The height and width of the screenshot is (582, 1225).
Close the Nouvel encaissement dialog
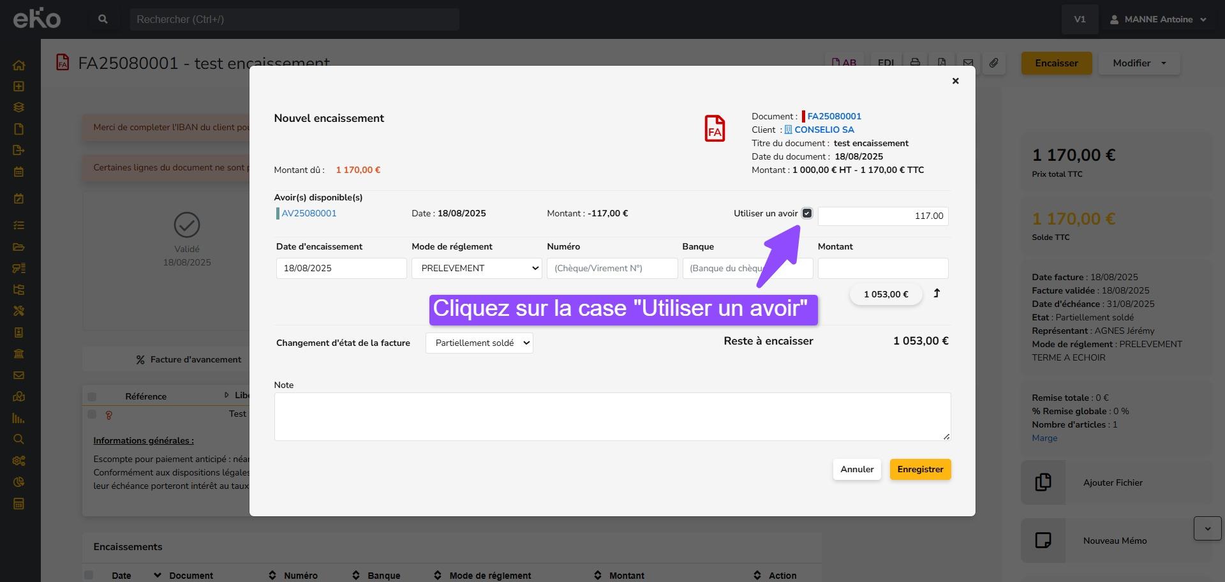pyautogui.click(x=955, y=81)
